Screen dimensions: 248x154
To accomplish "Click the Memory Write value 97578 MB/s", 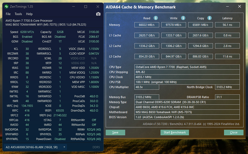I will click(174, 25).
